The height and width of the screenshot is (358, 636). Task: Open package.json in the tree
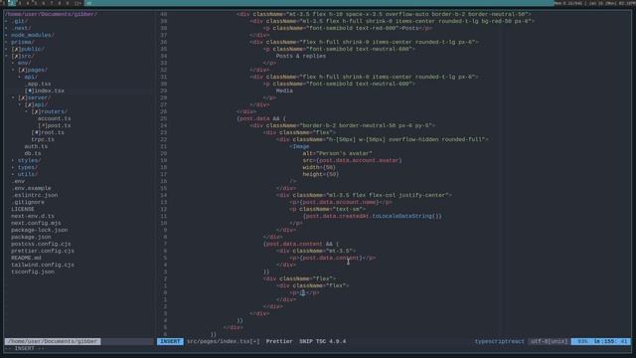[31, 237]
